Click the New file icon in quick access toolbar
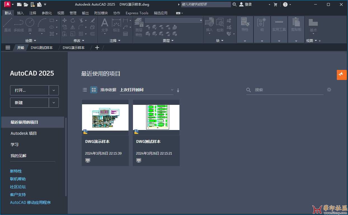Screen dimensions: 348x215 (x=19, y=4)
